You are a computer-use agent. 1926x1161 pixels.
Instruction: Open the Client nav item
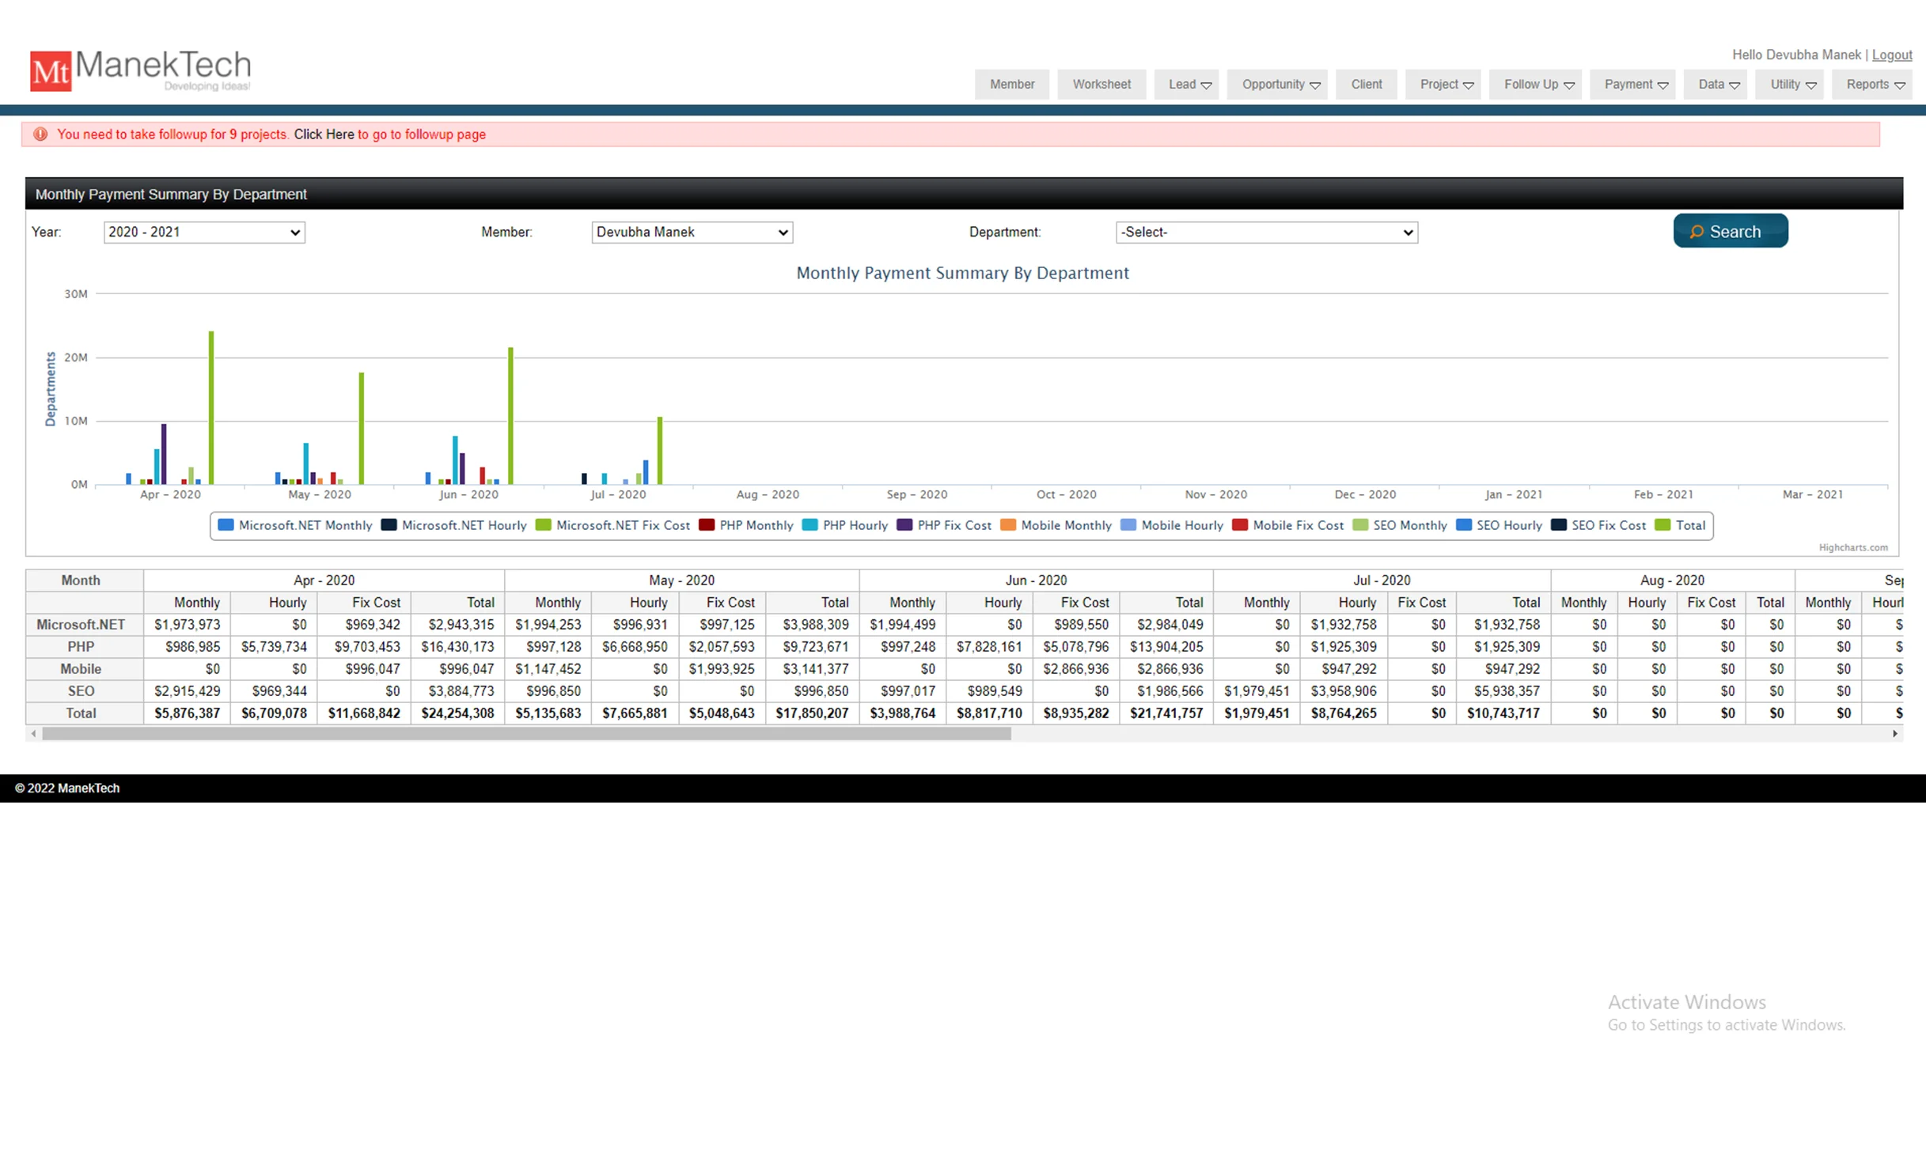(1367, 85)
